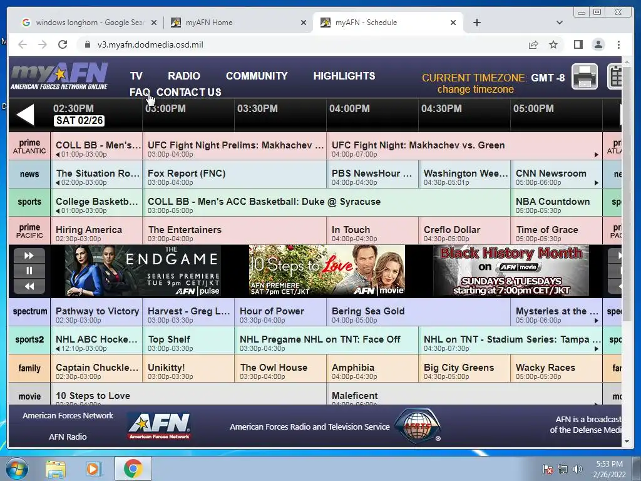641x481 pixels.
Task: Reload the page in Chrome
Action: pyautogui.click(x=63, y=44)
